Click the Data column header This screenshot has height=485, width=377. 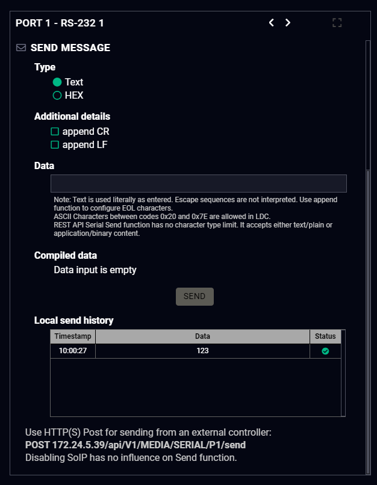pyautogui.click(x=202, y=336)
